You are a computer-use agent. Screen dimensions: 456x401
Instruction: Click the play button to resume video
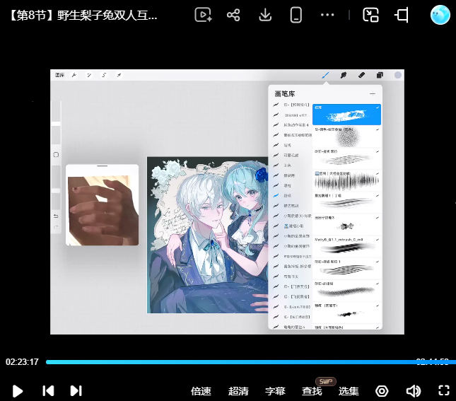pos(18,391)
